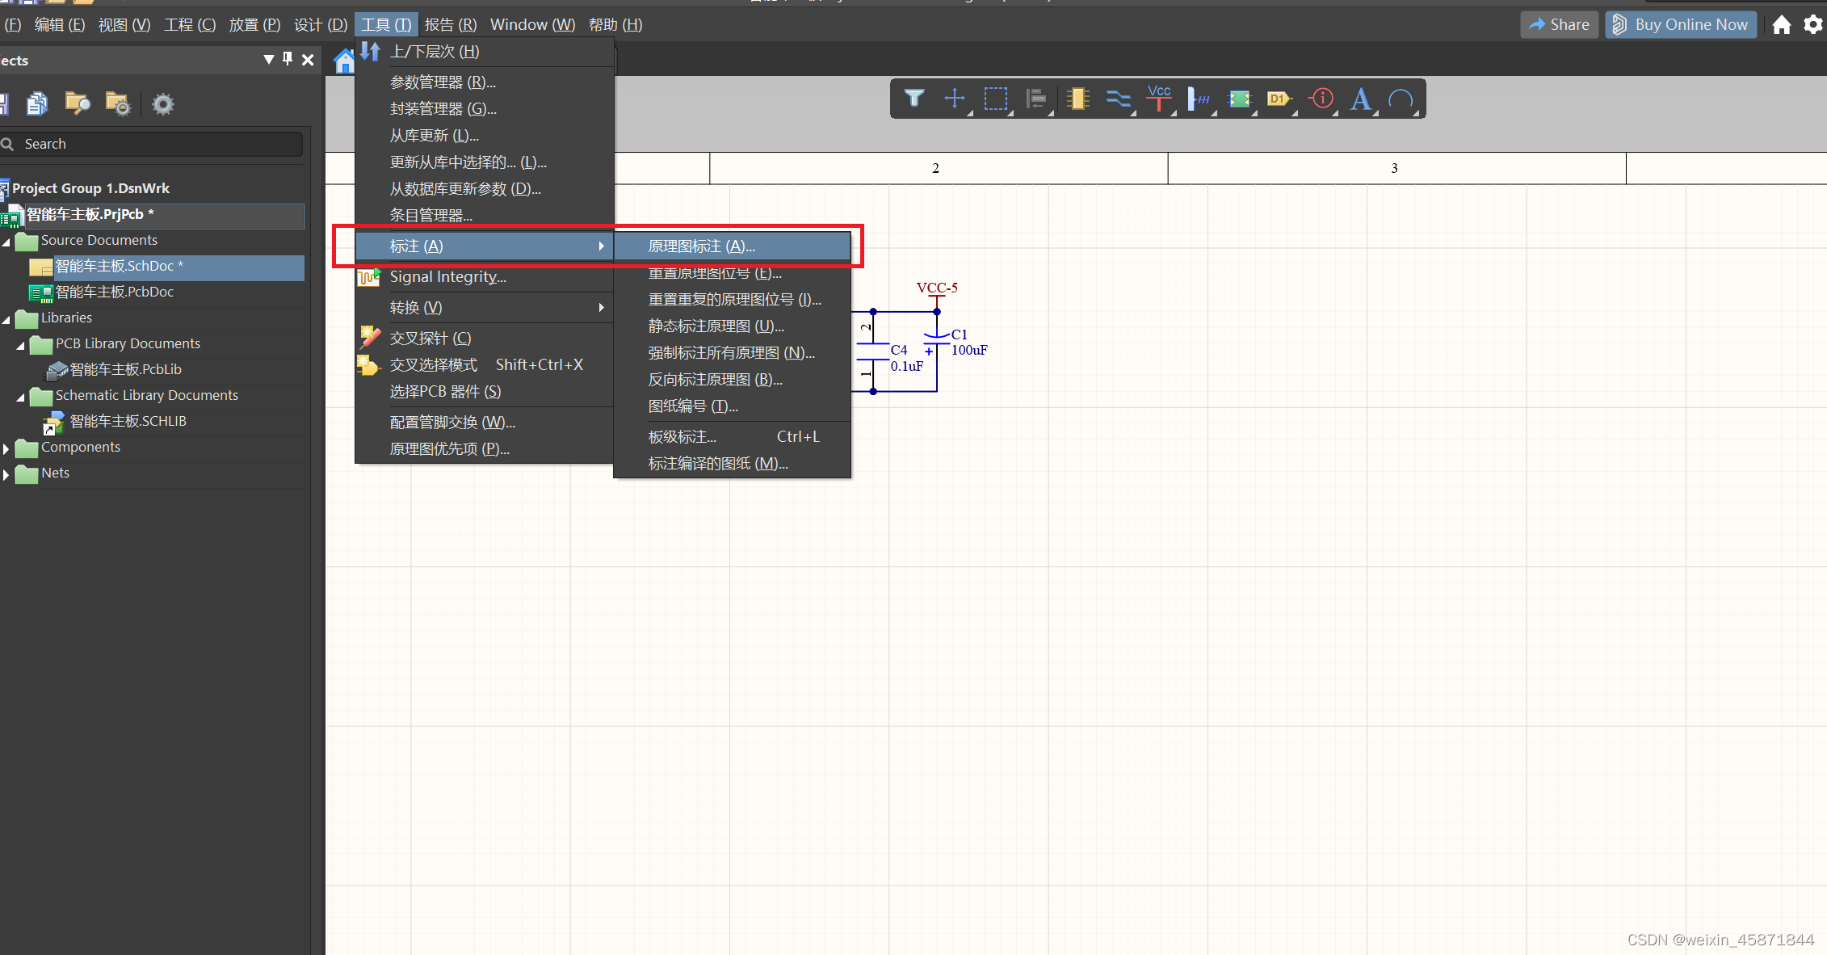Expand Nets tree section
Viewport: 1827px width, 955px height.
point(10,473)
